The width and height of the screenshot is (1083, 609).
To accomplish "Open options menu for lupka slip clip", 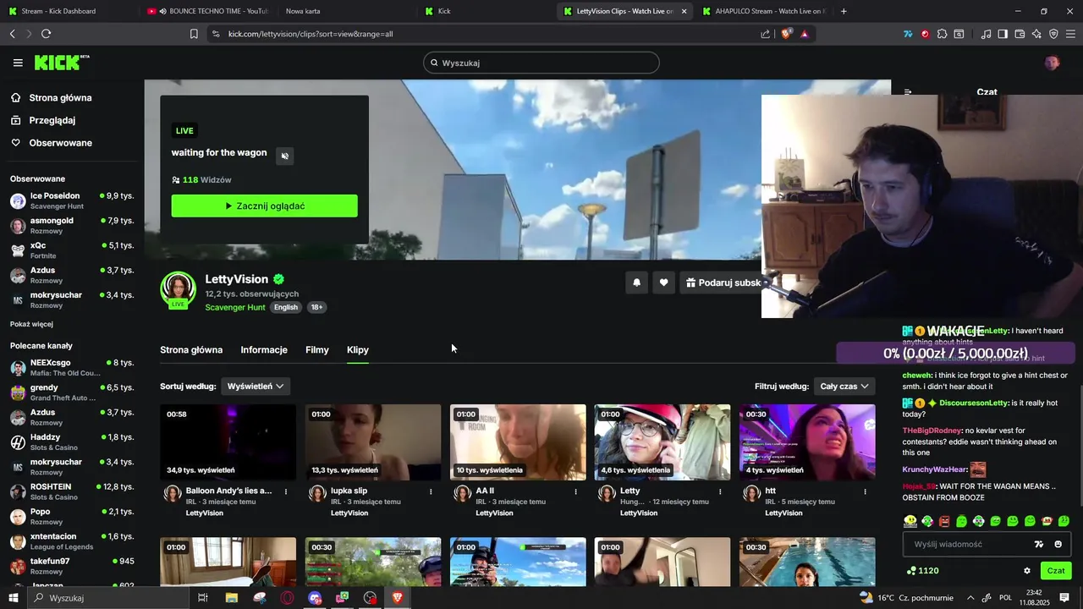I will [x=431, y=491].
